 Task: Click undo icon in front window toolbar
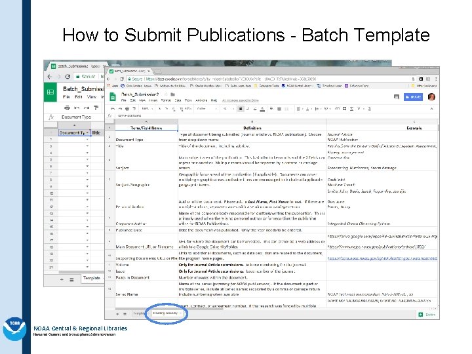pyautogui.click(x=113, y=109)
